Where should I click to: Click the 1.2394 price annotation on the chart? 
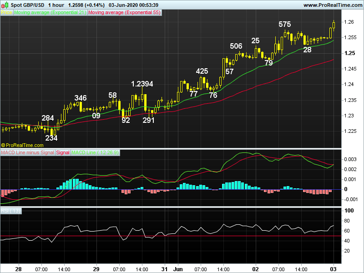click(x=142, y=84)
